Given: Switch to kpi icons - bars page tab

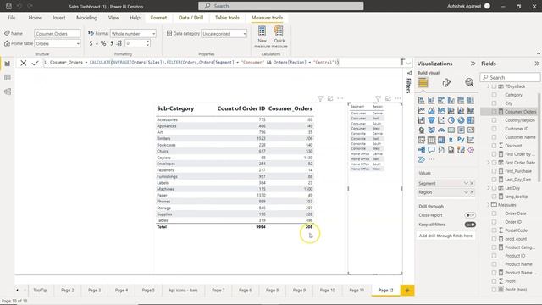Looking at the screenshot, I should (x=183, y=290).
